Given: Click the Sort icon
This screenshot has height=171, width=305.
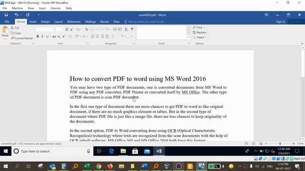Looking at the screenshot, I should pos(126,29).
